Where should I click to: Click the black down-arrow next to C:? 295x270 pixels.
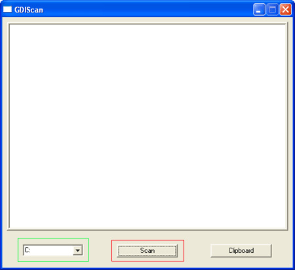77,250
